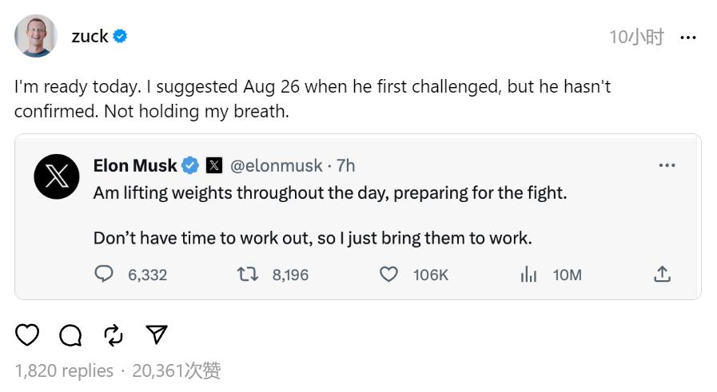Open zuck's profile picture
Screen dimensions: 717x392
click(x=36, y=36)
